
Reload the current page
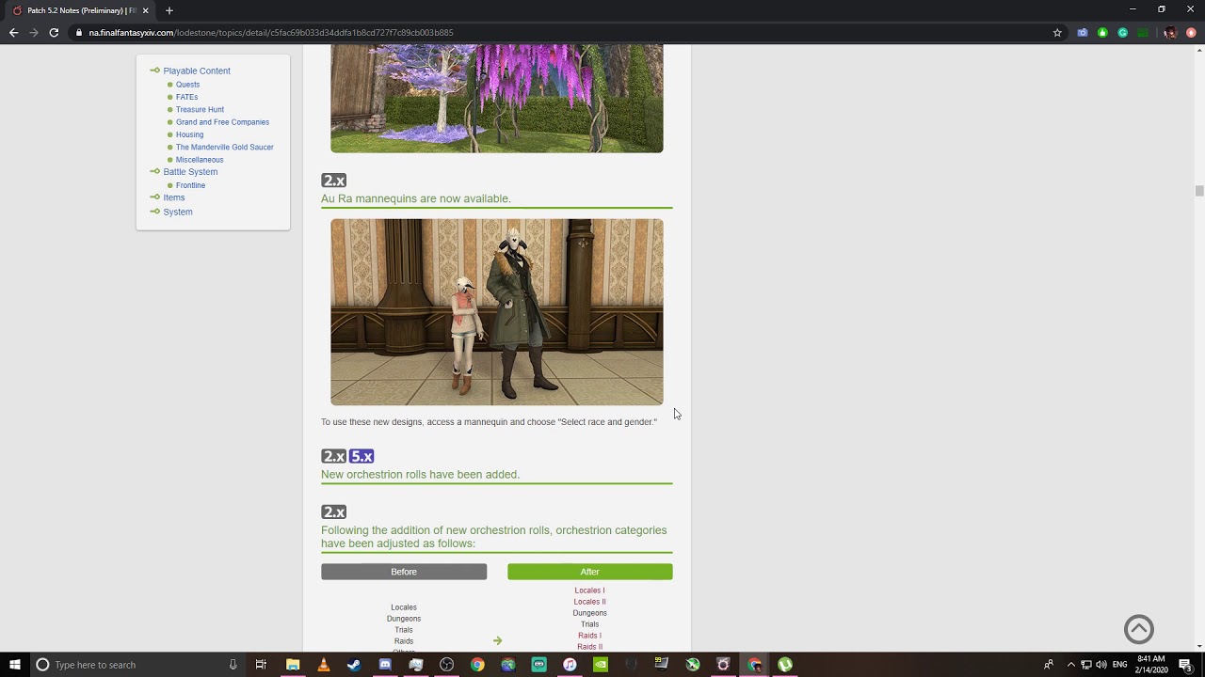[x=54, y=33]
